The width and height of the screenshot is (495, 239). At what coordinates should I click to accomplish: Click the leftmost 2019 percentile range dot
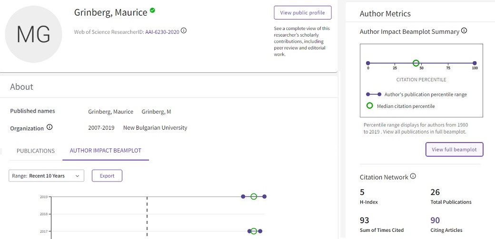point(243,196)
